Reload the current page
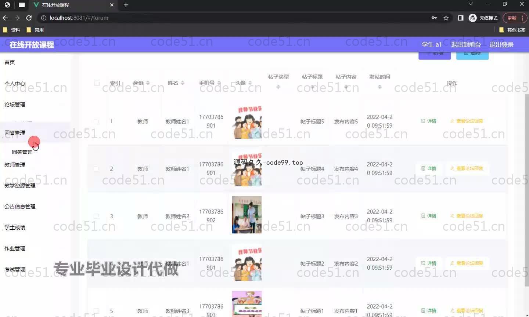This screenshot has height=317, width=529. click(x=29, y=18)
